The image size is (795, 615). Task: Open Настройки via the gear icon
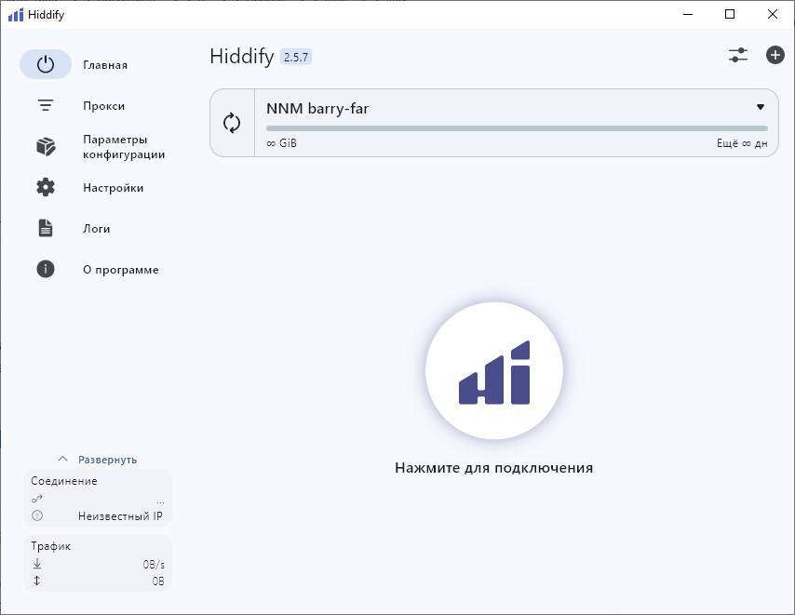click(46, 188)
